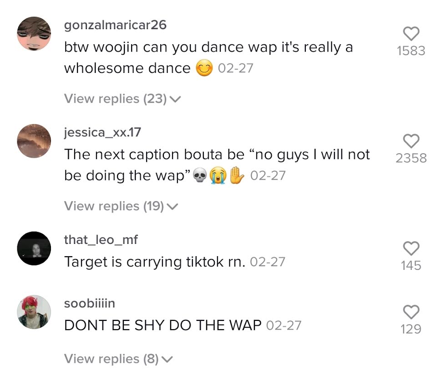Tap the 2358 like count
Viewport: 437px width, 372px height.
coord(411,158)
